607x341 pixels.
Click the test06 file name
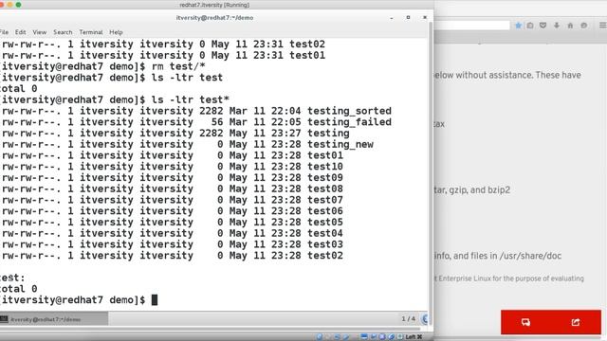(325, 211)
